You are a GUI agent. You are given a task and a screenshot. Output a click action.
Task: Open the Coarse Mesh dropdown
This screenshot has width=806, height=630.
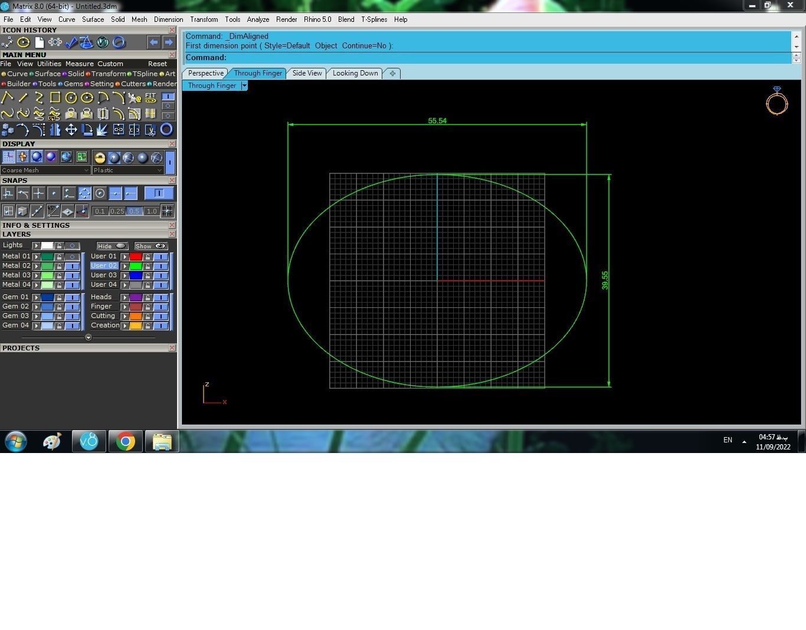pyautogui.click(x=45, y=170)
